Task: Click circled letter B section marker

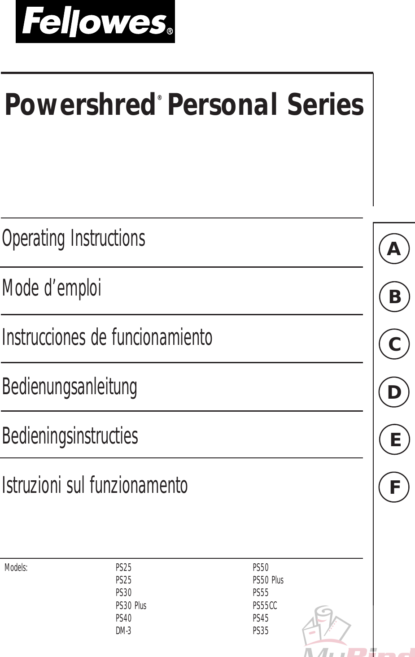Action: 394,296
